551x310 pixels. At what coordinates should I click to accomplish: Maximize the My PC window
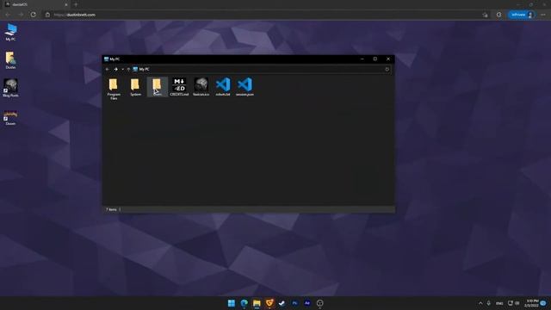click(375, 59)
